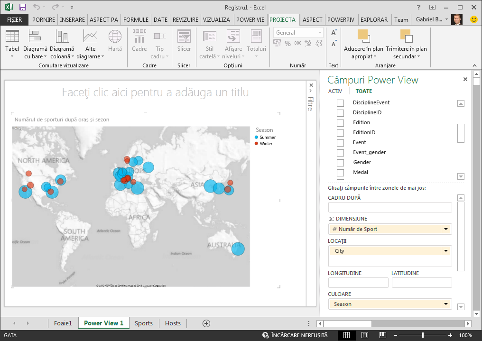The height and width of the screenshot is (341, 482).
Task: Switch to page layout view in status bar
Action: (364, 335)
